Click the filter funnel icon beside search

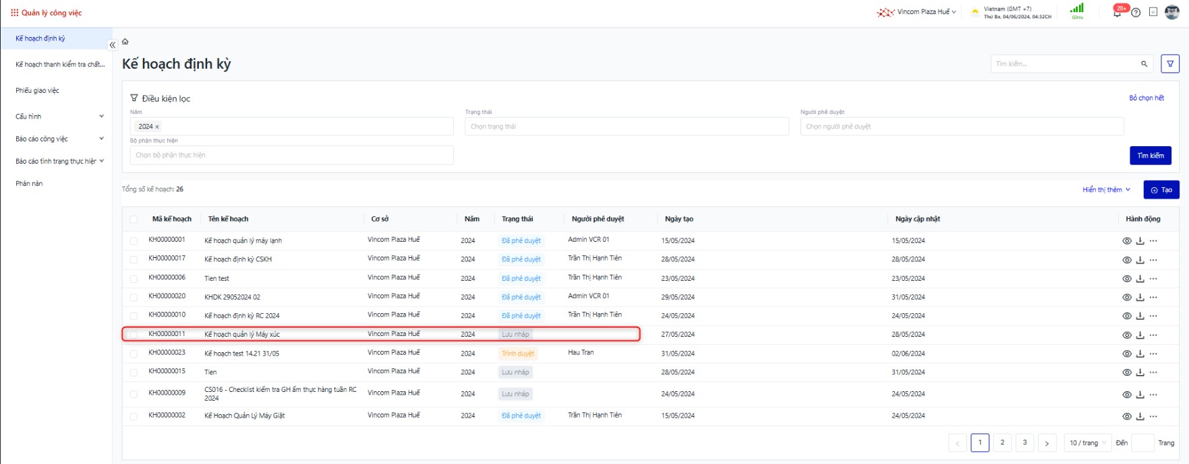click(x=1170, y=64)
